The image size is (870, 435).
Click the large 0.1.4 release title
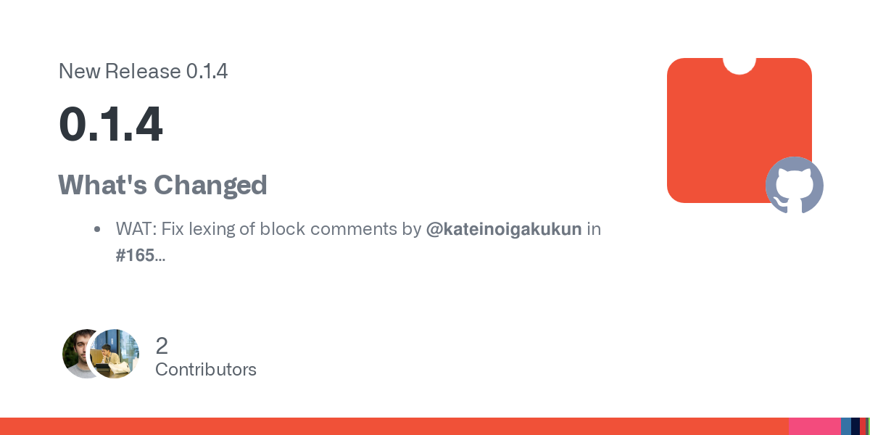point(111,125)
